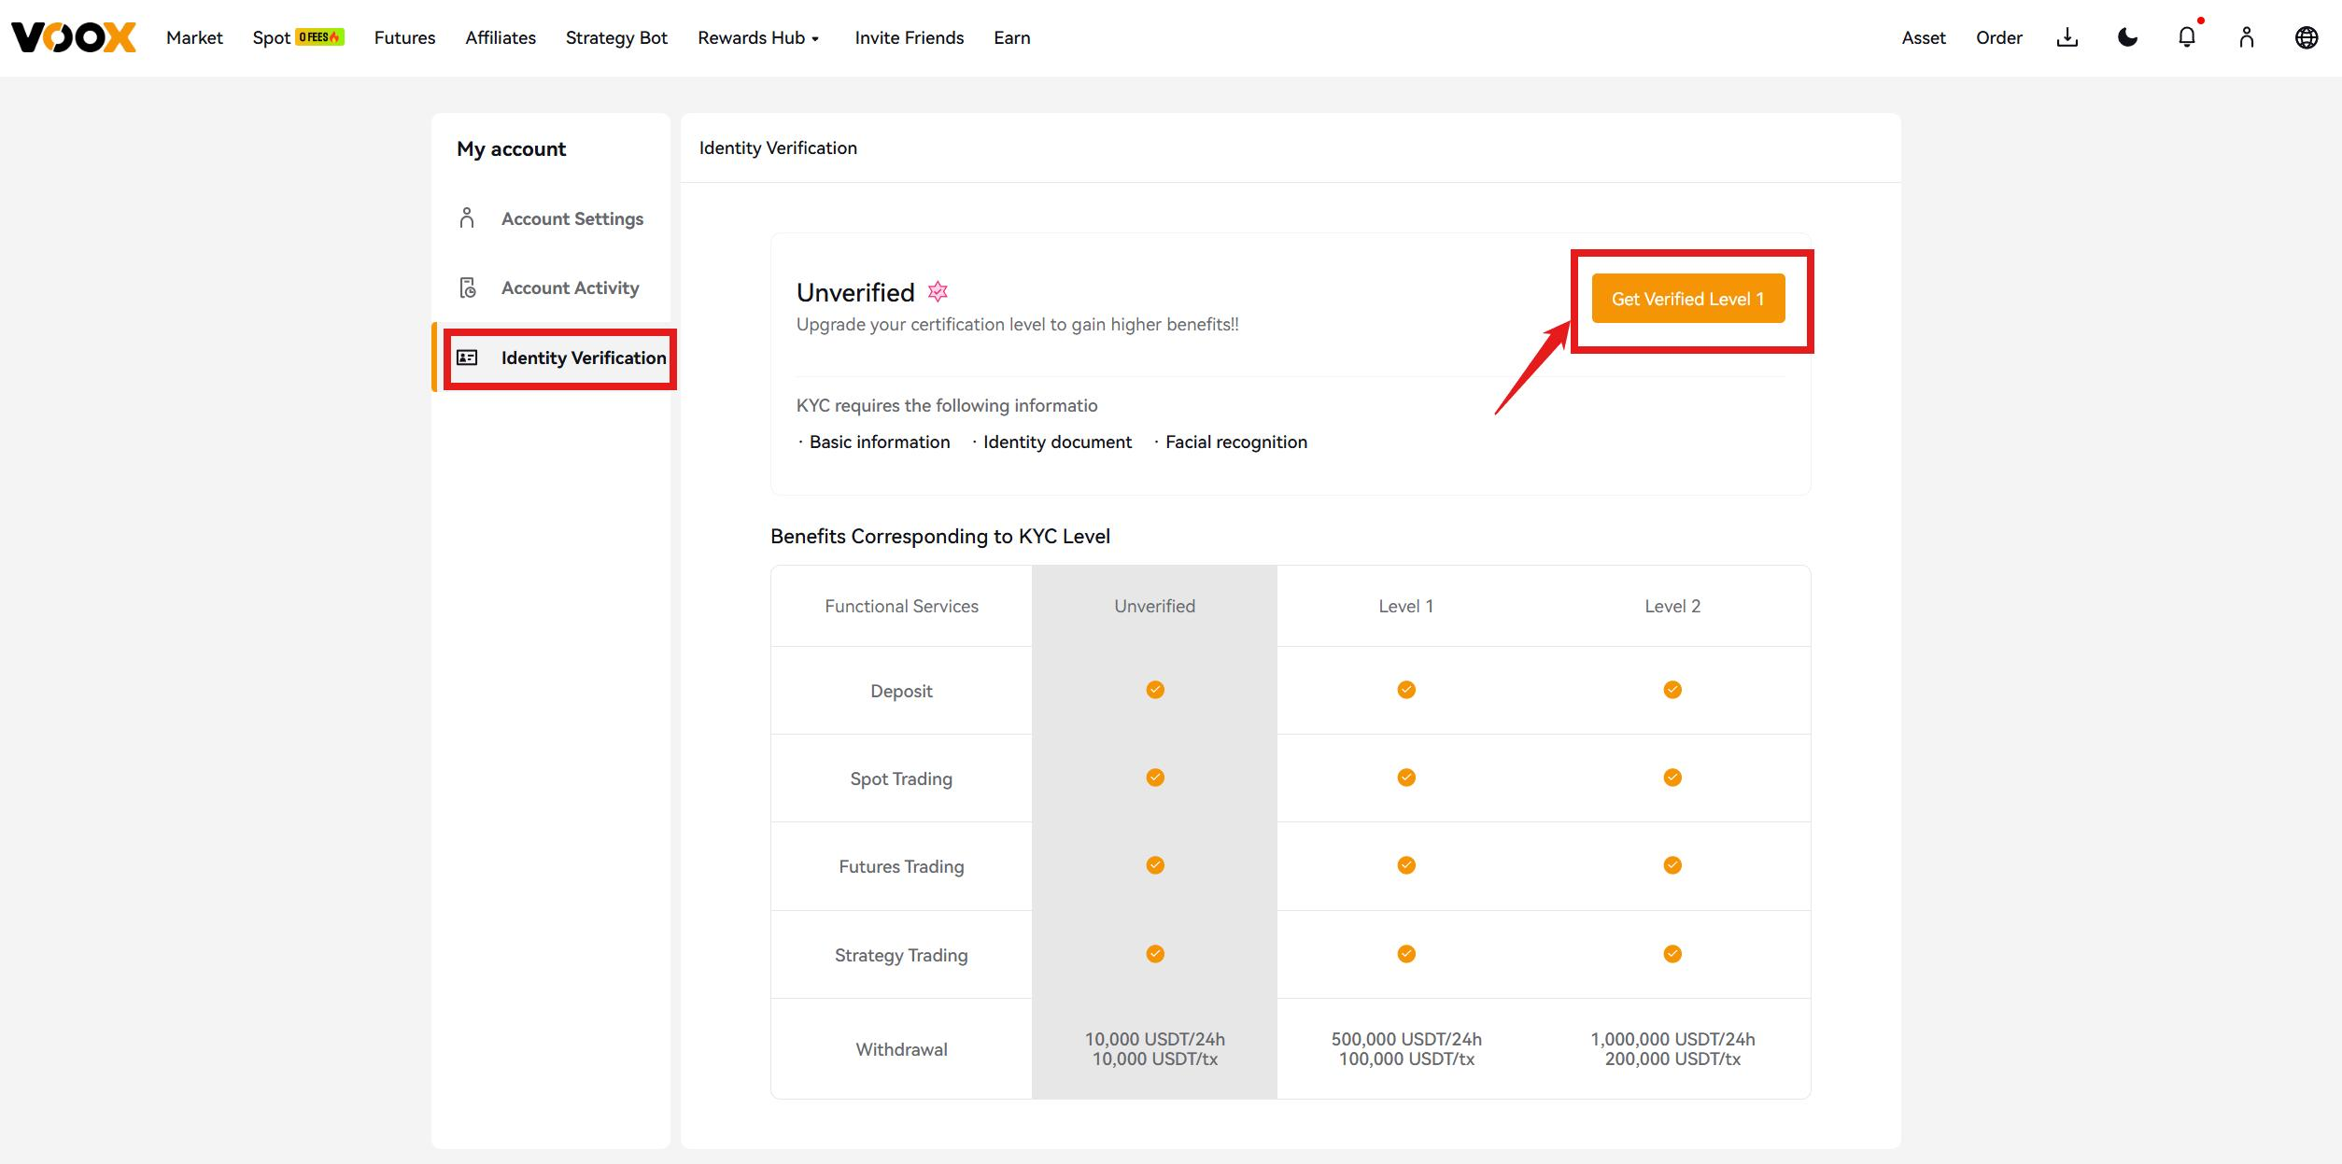The width and height of the screenshot is (2342, 1164).
Task: Click the Futures Trading row label
Action: (901, 866)
